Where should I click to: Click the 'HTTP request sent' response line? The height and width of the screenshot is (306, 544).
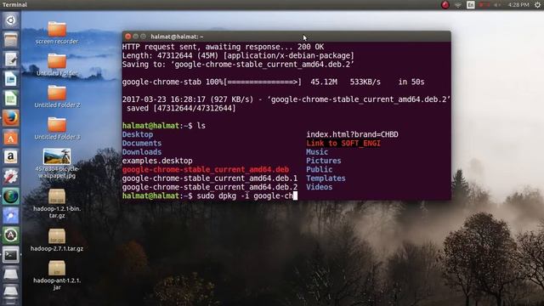223,47
